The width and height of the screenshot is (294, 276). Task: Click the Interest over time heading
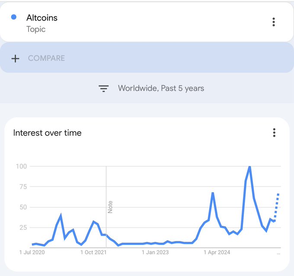(47, 133)
